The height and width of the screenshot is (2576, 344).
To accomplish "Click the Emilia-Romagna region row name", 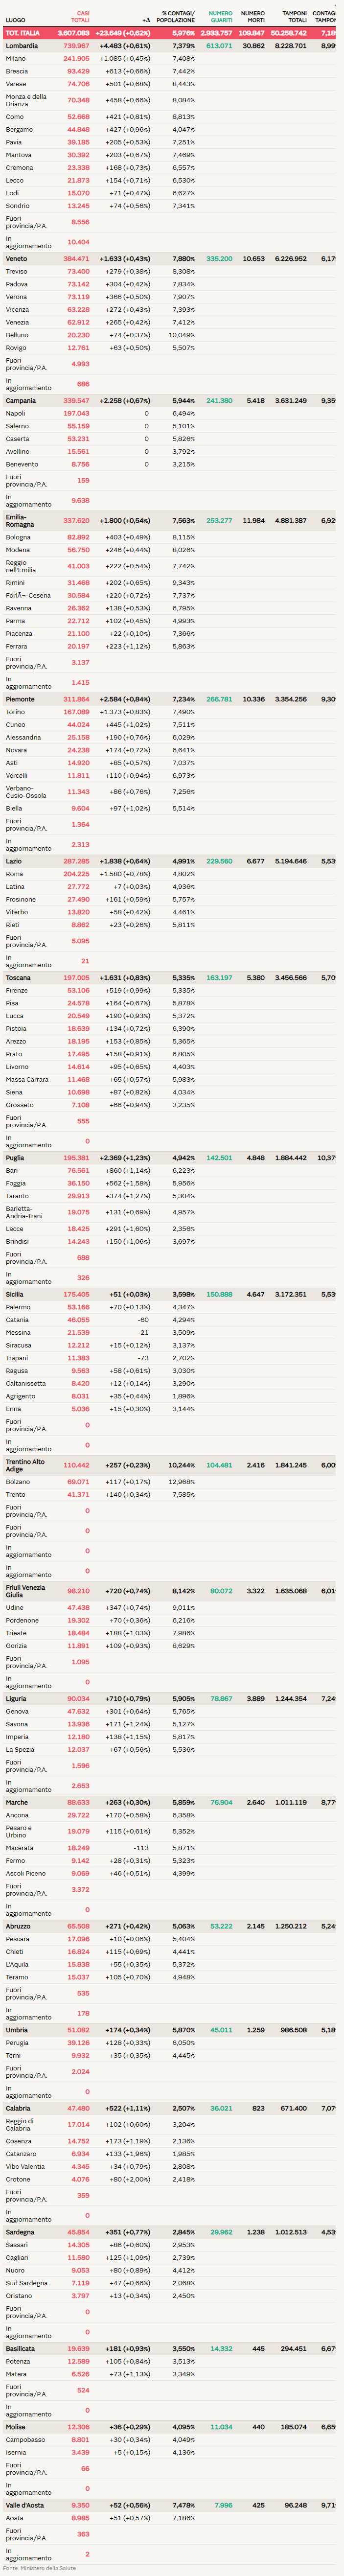I will click(20, 521).
